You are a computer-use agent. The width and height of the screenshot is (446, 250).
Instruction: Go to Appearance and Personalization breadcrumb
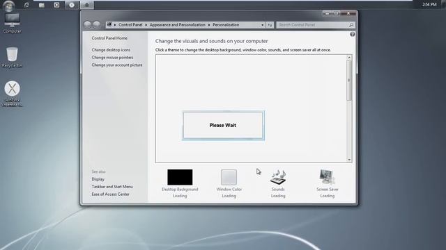pyautogui.click(x=177, y=25)
